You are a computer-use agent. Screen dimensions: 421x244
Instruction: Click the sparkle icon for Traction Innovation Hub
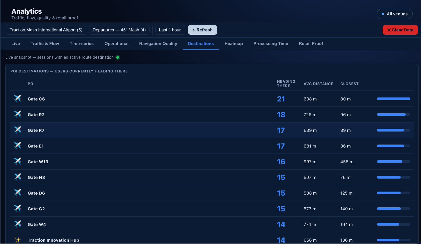17,240
